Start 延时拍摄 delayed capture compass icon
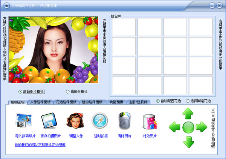This screenshot has height=159, width=226. tap(100, 121)
